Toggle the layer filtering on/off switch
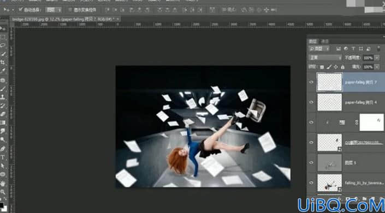This screenshot has height=213, width=385. coord(378,48)
